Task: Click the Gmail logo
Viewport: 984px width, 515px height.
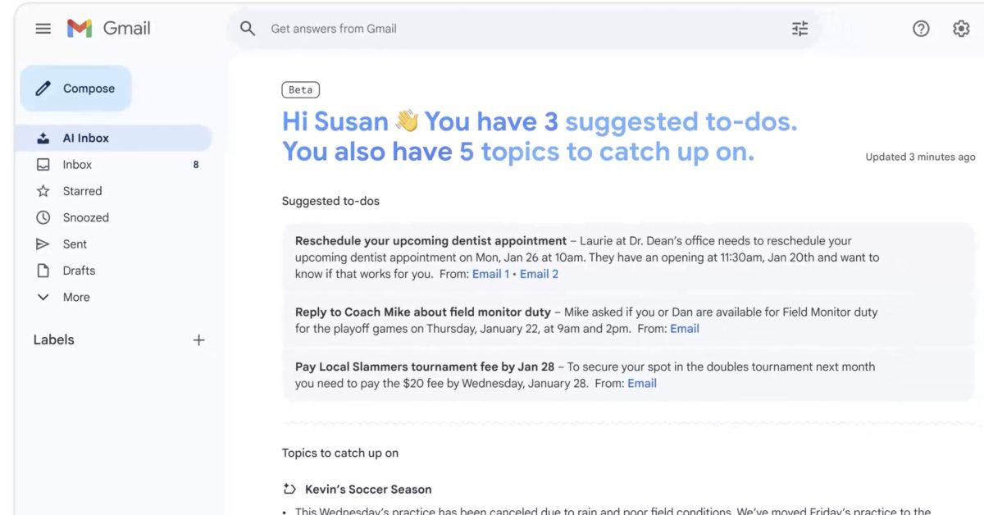Action: [x=109, y=29]
